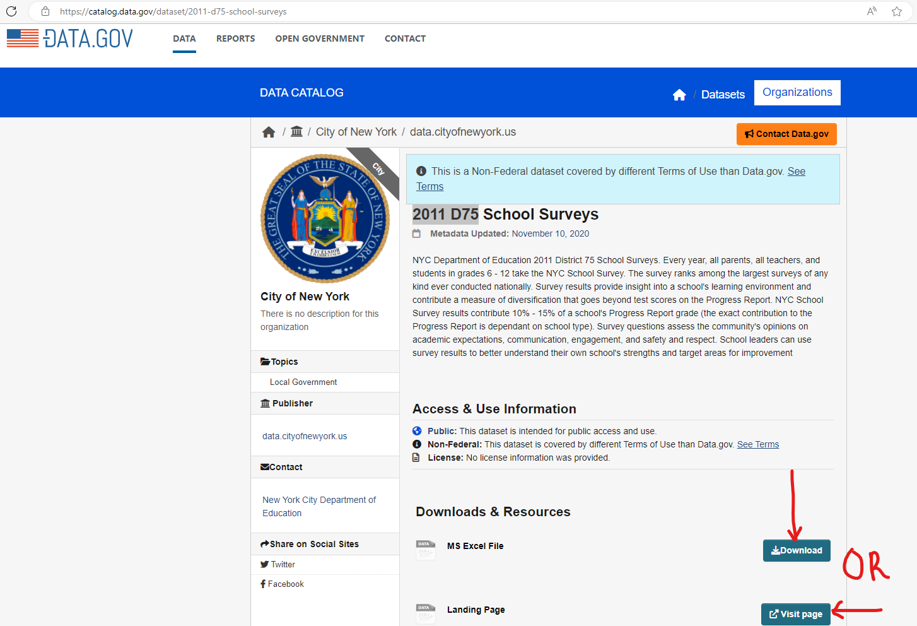This screenshot has width=917, height=626.
Task: Open the REPORTS menu item
Action: coord(236,38)
